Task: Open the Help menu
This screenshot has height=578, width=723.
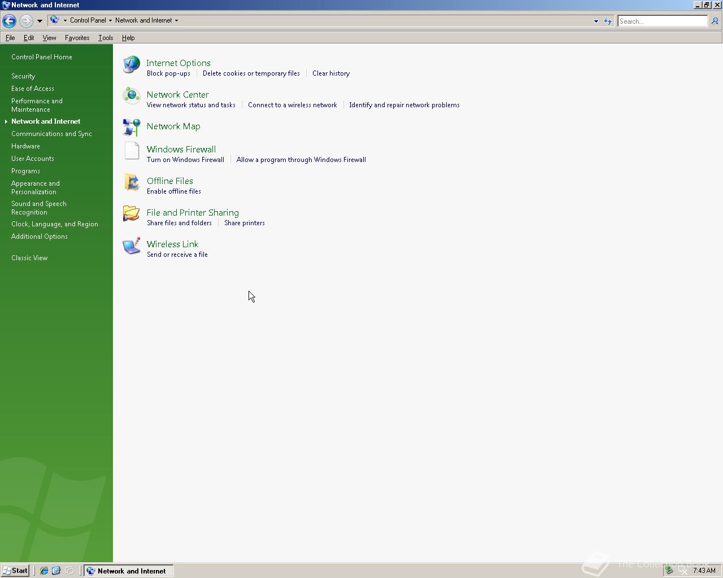Action: click(x=128, y=38)
